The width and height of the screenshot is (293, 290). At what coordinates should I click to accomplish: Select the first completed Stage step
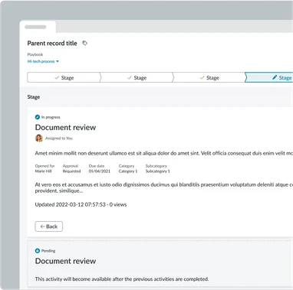pyautogui.click(x=64, y=77)
